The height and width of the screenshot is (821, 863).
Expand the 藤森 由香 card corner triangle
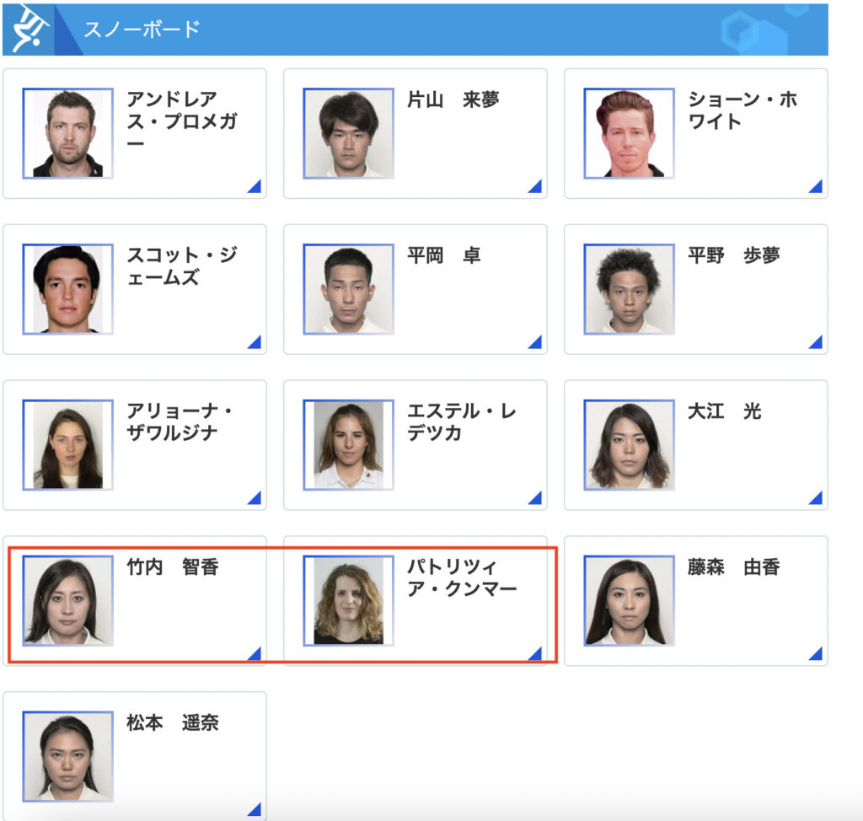tap(815, 653)
